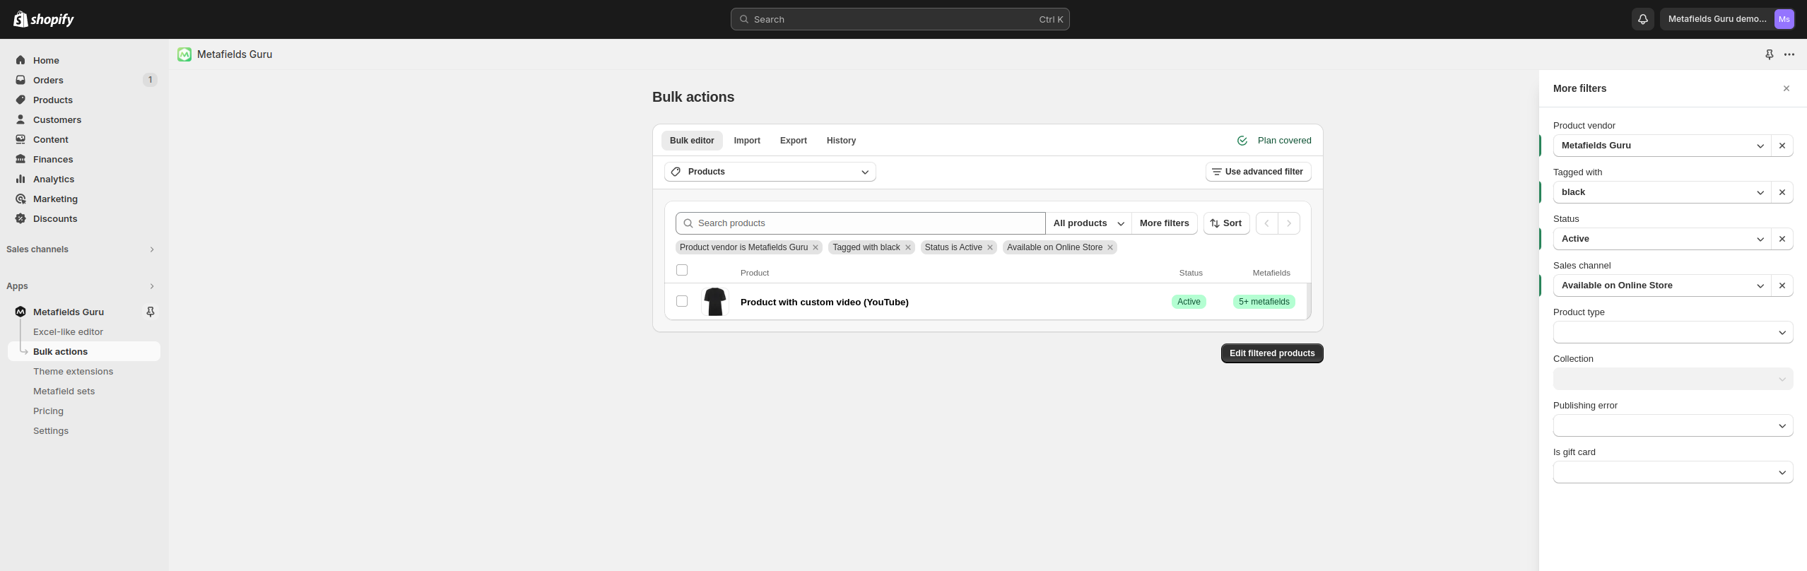Open the app Settings in the sidebar
The width and height of the screenshot is (1807, 571).
pyautogui.click(x=51, y=430)
